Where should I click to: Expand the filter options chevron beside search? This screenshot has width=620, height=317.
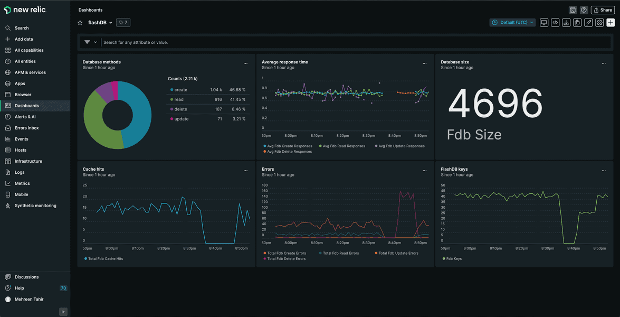coord(96,42)
